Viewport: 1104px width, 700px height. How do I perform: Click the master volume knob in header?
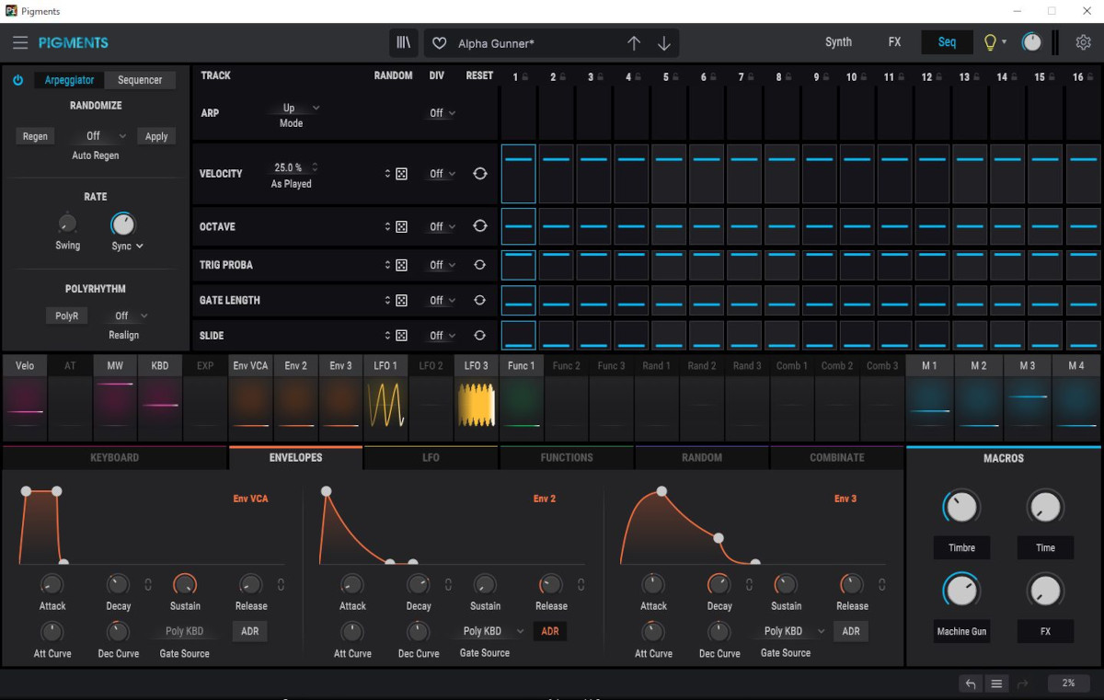coord(1032,42)
